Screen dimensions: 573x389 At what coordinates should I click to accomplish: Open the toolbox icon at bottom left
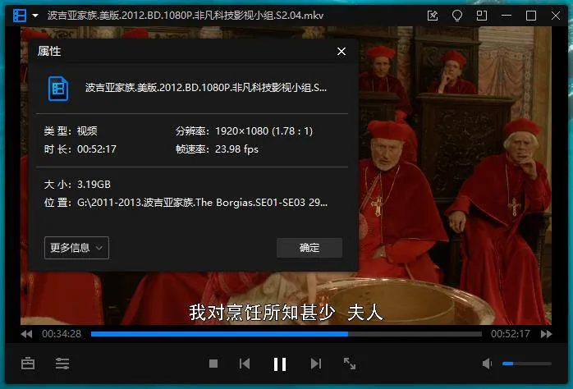(x=28, y=364)
